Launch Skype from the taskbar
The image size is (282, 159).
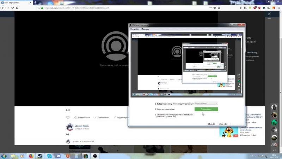tap(49, 156)
